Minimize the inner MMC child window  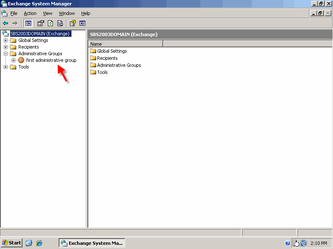[313, 13]
